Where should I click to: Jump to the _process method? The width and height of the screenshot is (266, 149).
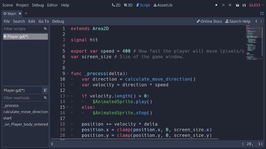[x=25, y=106]
